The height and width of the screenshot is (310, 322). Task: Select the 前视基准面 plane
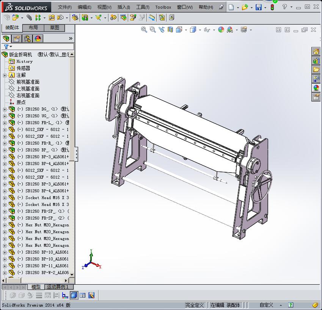click(x=28, y=82)
